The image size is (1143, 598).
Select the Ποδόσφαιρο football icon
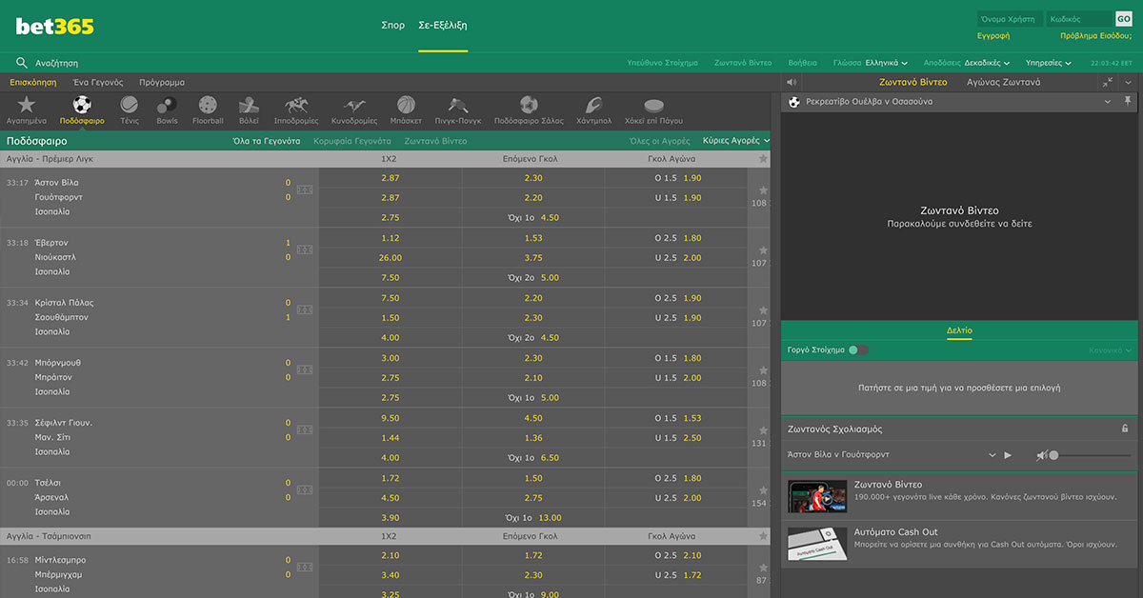pos(82,105)
